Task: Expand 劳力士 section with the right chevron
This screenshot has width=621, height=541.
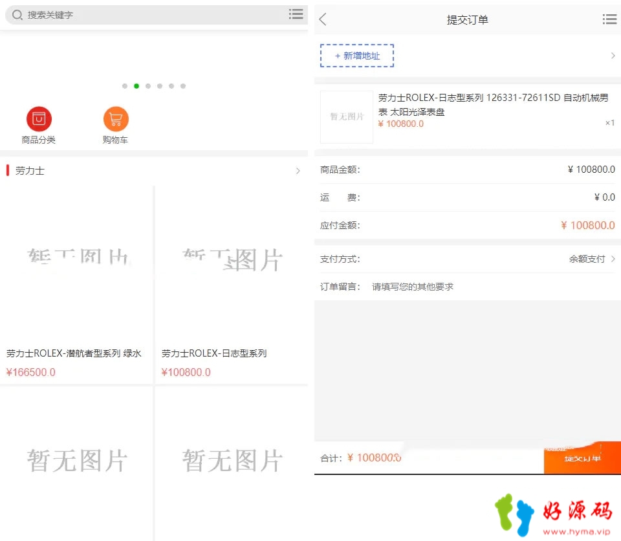Action: click(x=298, y=171)
